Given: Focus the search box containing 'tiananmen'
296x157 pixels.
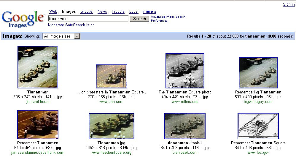Looking at the screenshot, I should 88,19.
